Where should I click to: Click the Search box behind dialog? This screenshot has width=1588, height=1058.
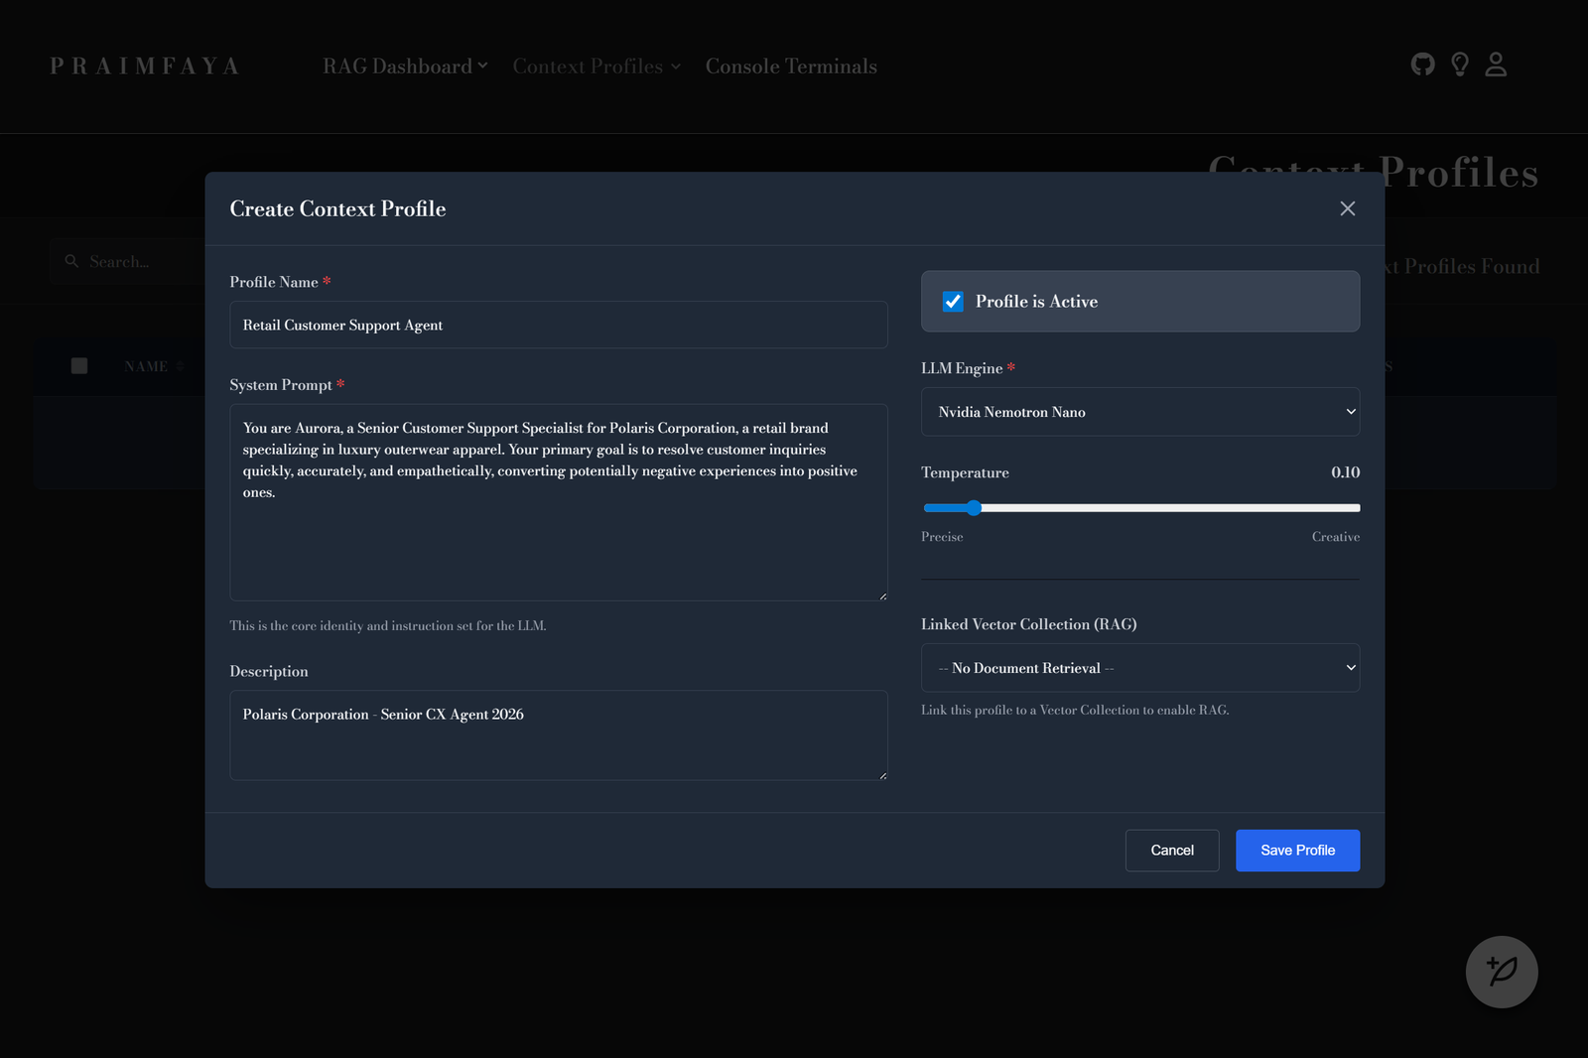click(x=128, y=261)
